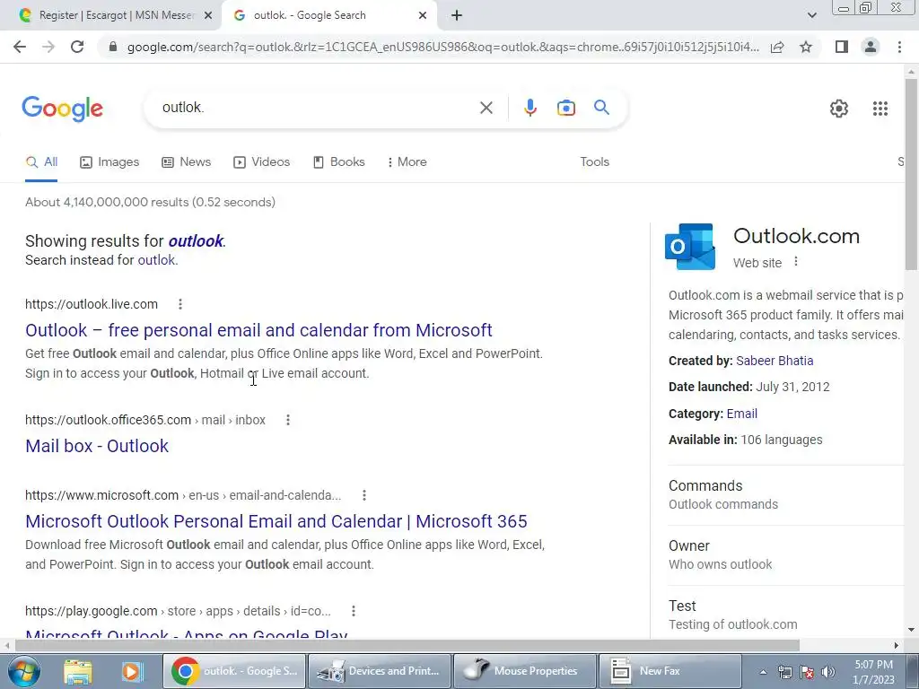The image size is (919, 689).
Task: Clear the search box with X
Action: click(486, 108)
